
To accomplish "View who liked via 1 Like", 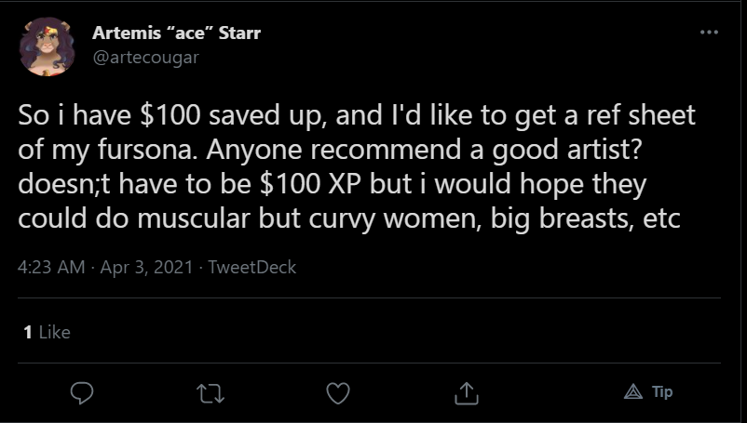I will [x=47, y=332].
